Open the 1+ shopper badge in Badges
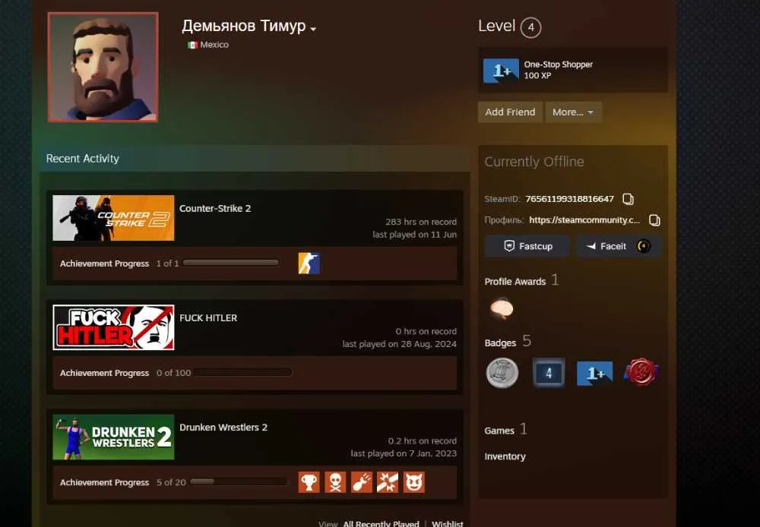The width and height of the screenshot is (760, 527). coord(595,374)
